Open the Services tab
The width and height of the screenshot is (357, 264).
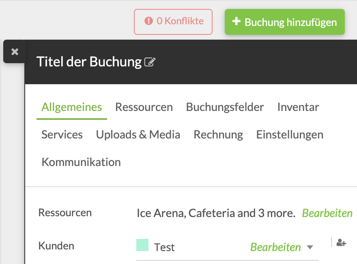pyautogui.click(x=62, y=135)
